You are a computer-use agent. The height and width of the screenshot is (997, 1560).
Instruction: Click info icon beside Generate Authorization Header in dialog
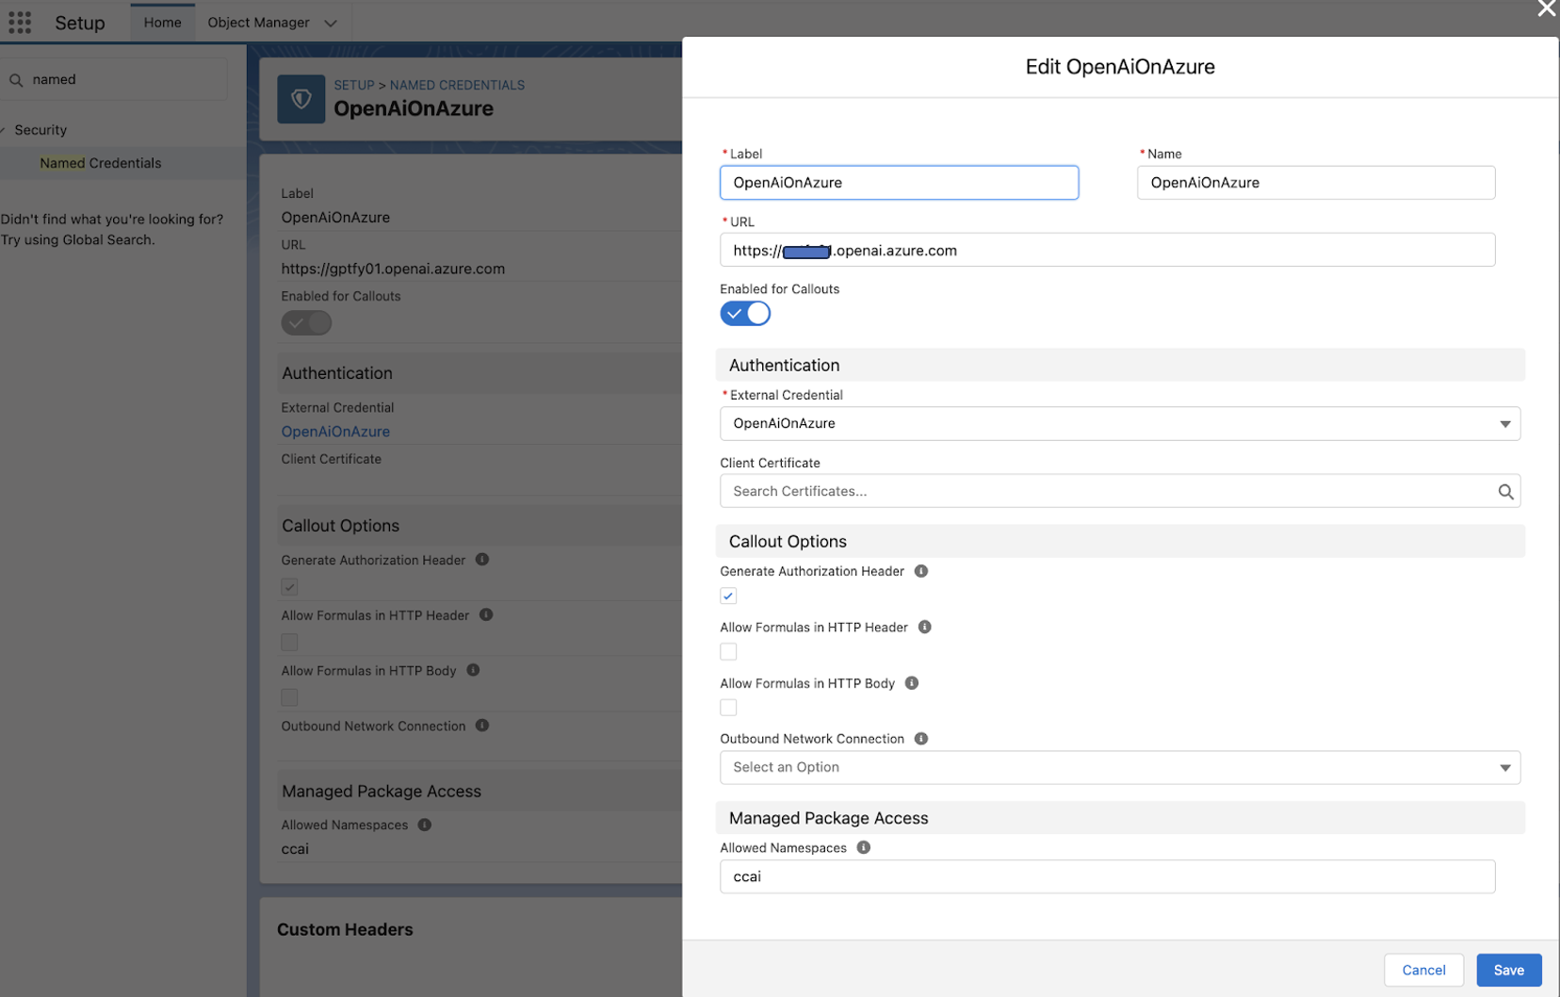[920, 571]
